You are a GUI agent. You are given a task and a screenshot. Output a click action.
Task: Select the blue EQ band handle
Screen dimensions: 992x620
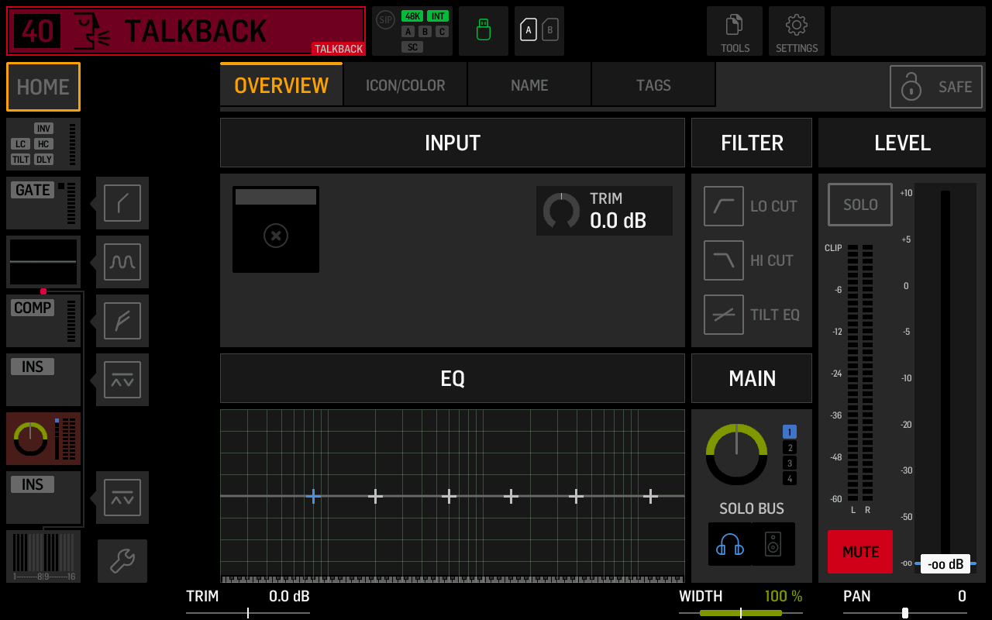coord(313,496)
